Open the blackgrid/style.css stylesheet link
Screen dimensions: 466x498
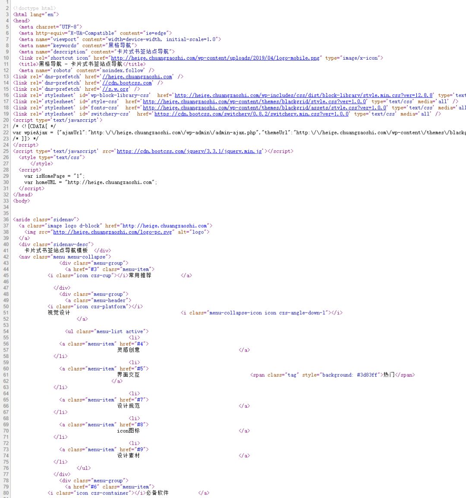pyautogui.click(x=255, y=101)
